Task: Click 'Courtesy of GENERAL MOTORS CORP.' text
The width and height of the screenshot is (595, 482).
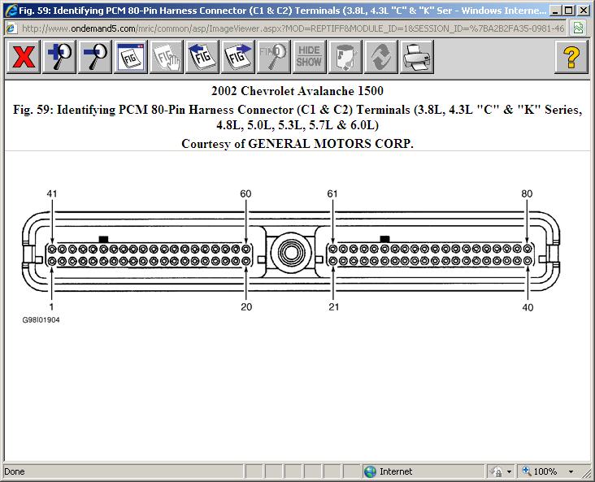Action: pos(297,144)
